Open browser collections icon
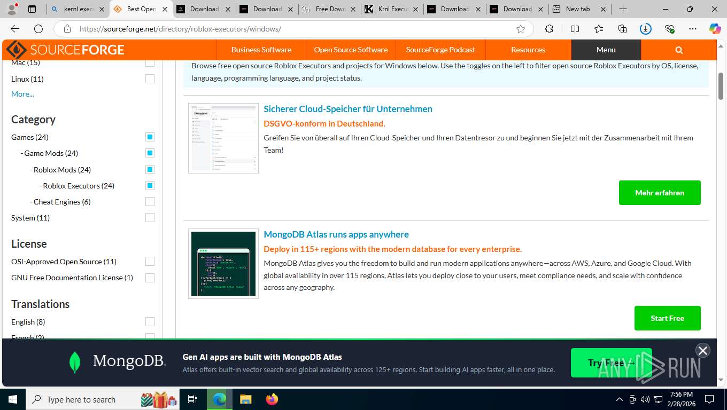 [622, 29]
